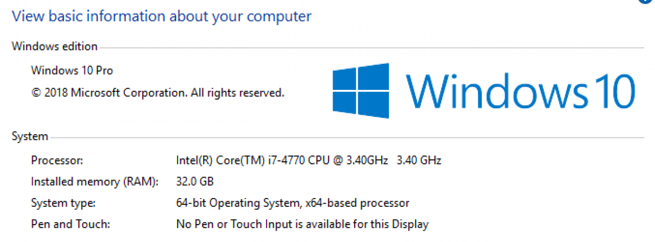Select the "Windows 10 Pro" edition text
The width and height of the screenshot is (655, 242).
click(x=72, y=70)
